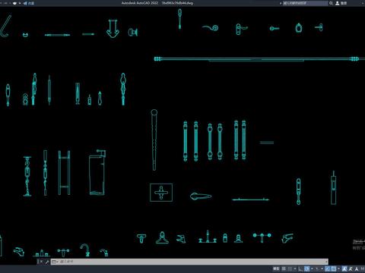The width and height of the screenshot is (365, 273).
Task: Open the Quick Access toolbar dropdown arrow
Action: point(20,3)
